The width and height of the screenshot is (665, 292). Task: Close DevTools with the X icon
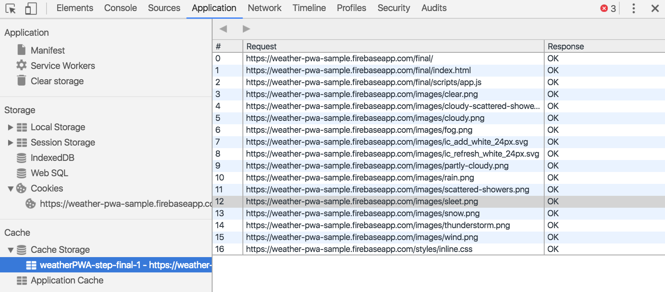pos(655,9)
